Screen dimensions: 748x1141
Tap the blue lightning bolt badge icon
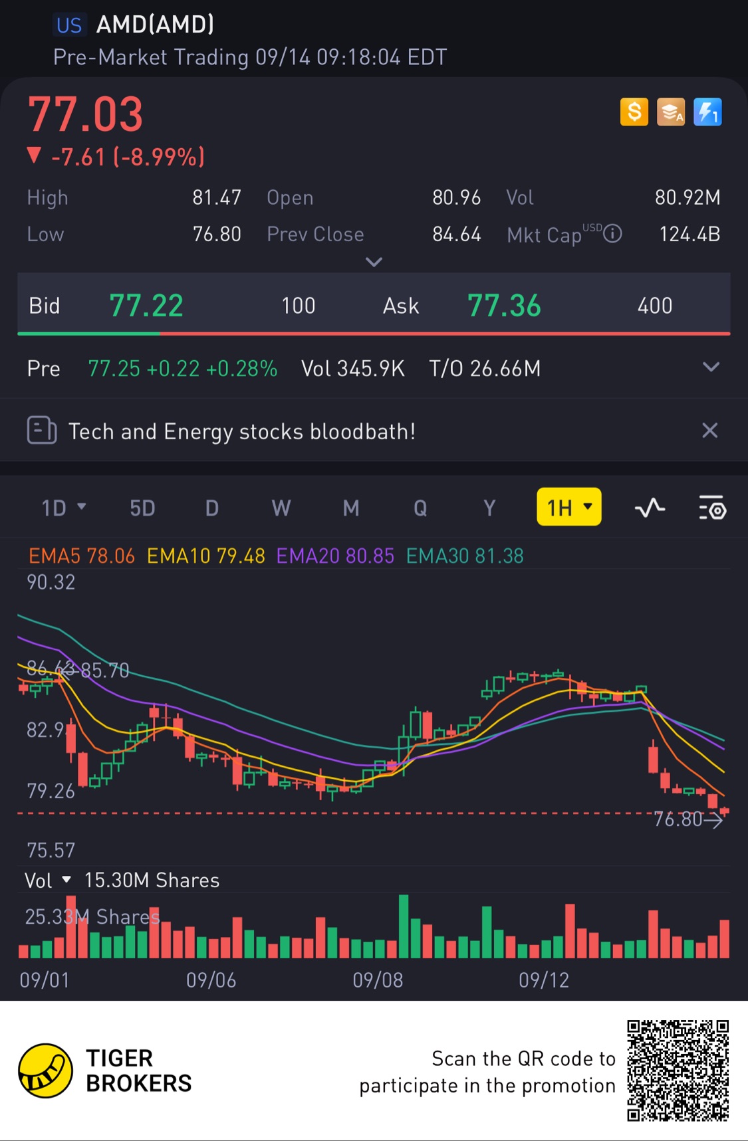[707, 112]
